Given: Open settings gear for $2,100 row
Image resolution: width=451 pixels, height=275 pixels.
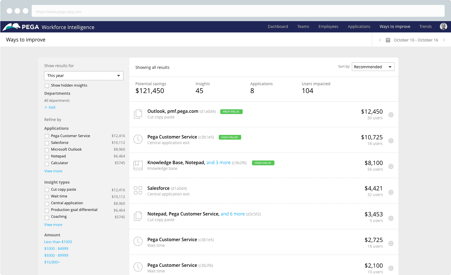Looking at the screenshot, I should (391, 268).
